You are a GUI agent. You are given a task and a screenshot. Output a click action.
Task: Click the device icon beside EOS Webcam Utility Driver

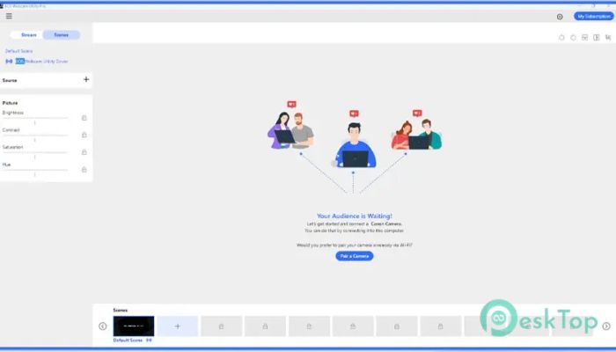pyautogui.click(x=9, y=62)
